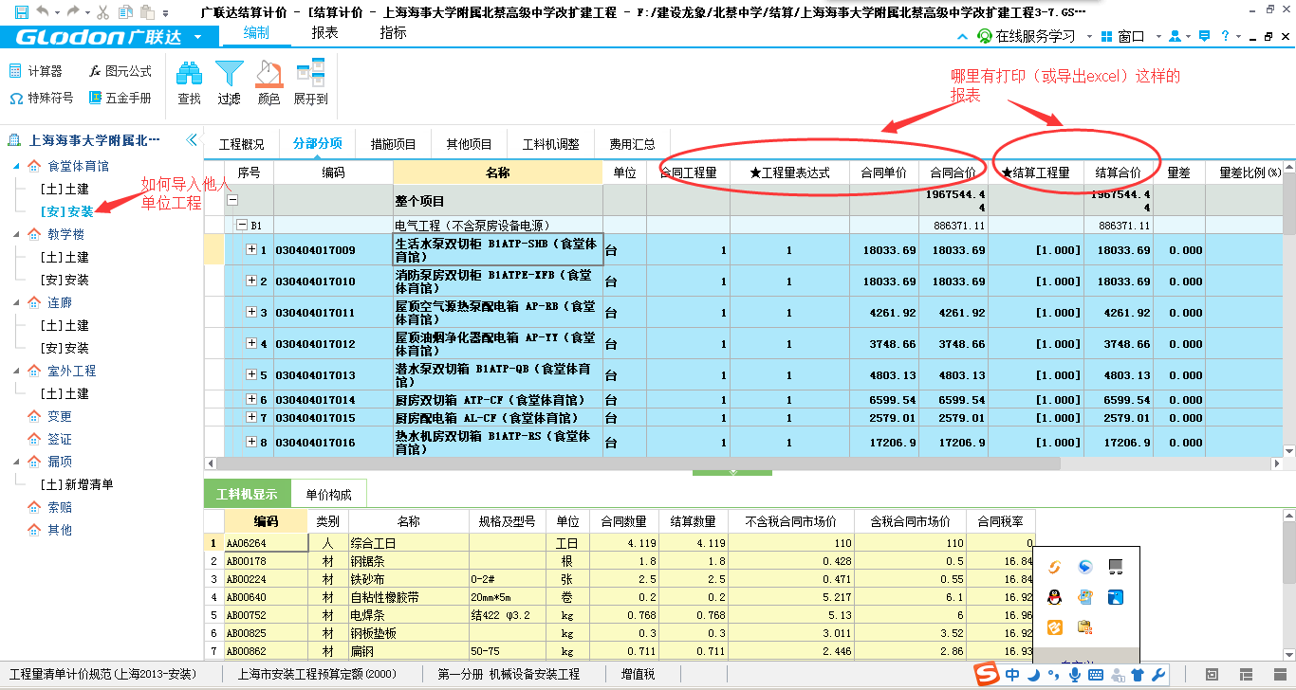1296x690 pixels.
Task: Switch to the 工料机显示 tab
Action: tap(247, 494)
